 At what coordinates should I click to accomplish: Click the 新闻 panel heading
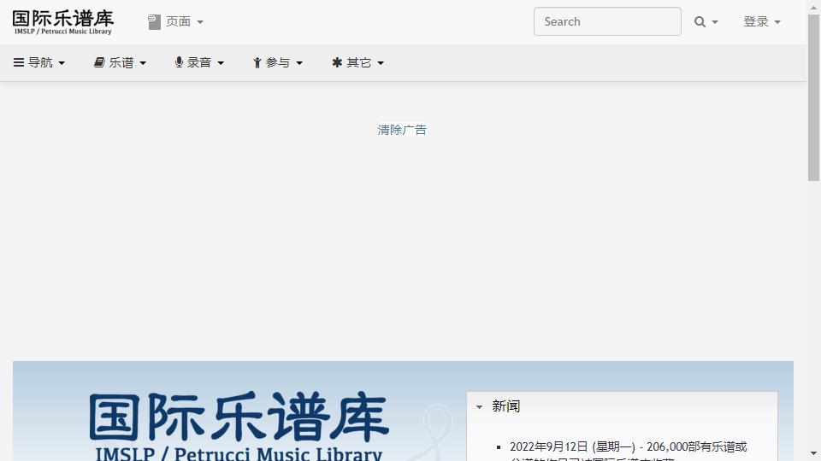(x=505, y=406)
